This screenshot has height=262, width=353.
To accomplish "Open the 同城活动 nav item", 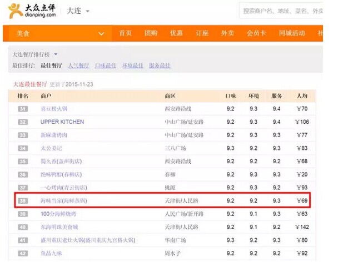I will pyautogui.click(x=292, y=33).
